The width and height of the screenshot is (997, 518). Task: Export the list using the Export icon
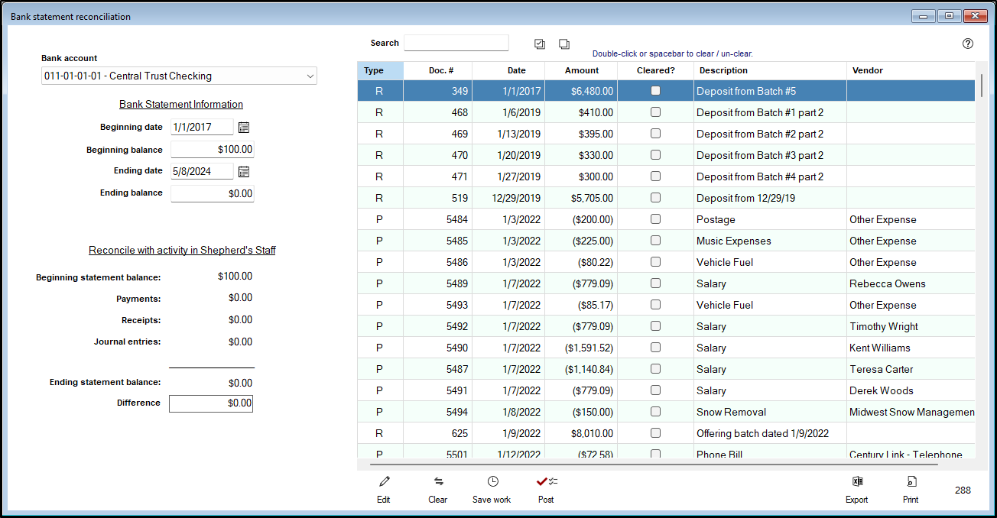click(x=857, y=482)
